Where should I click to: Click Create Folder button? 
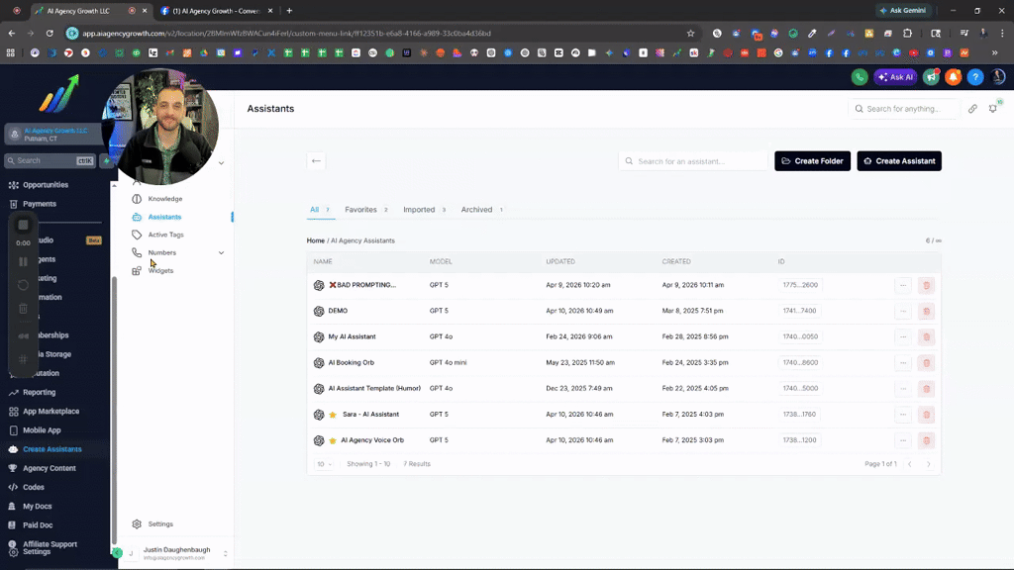(812, 161)
